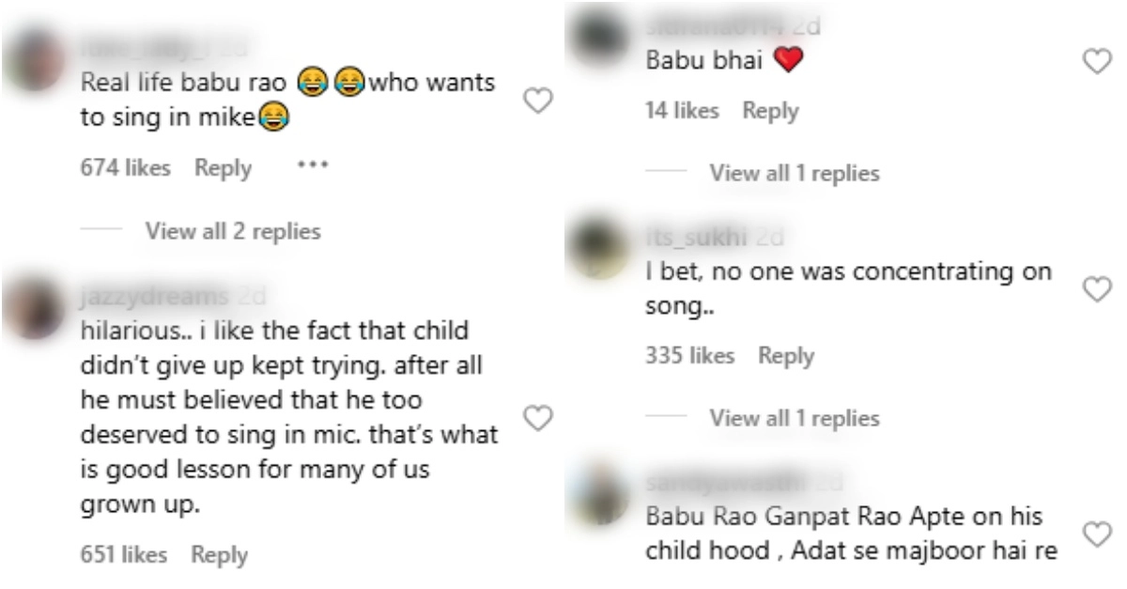The image size is (1127, 589).
Task: Open the 14 likes count
Action: pos(682,111)
